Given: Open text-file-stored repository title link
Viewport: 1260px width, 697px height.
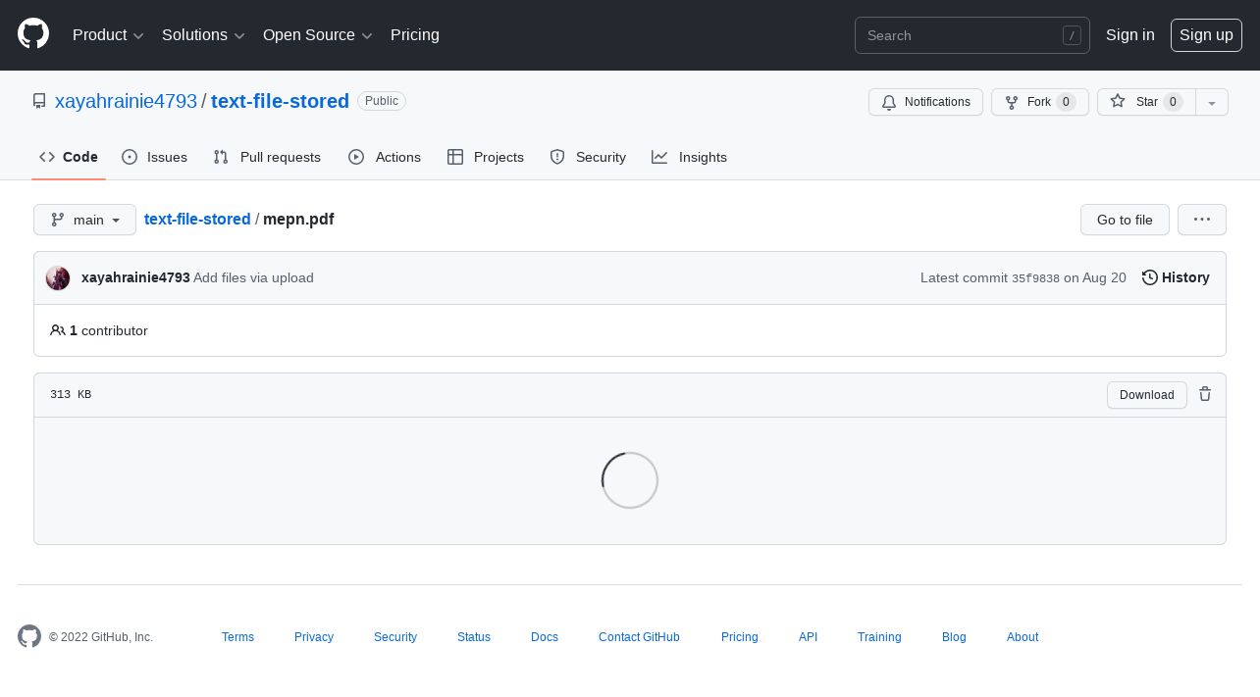Looking at the screenshot, I should tap(280, 101).
